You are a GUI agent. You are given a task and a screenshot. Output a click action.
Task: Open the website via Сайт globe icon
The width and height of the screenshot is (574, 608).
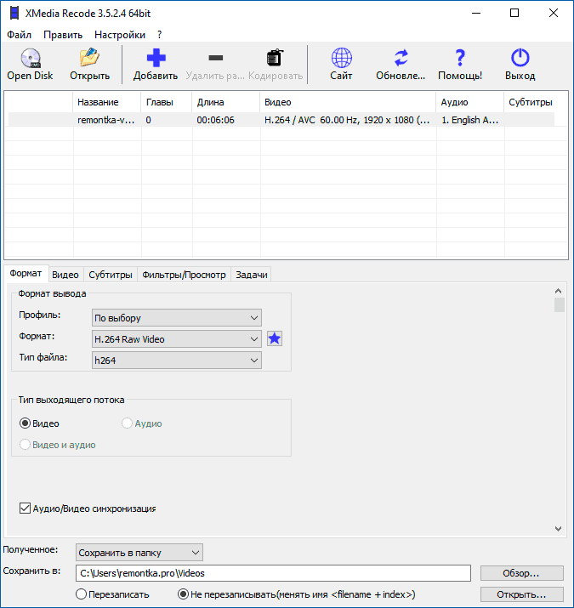[341, 65]
